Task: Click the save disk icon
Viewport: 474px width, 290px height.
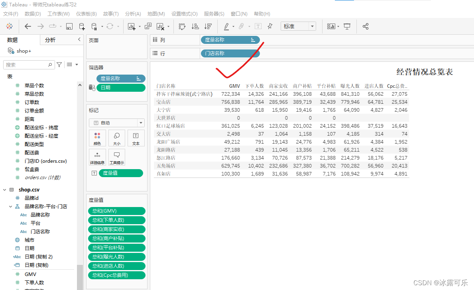Action: (x=69, y=27)
